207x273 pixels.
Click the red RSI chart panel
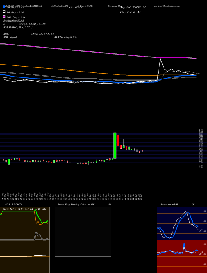(182, 256)
